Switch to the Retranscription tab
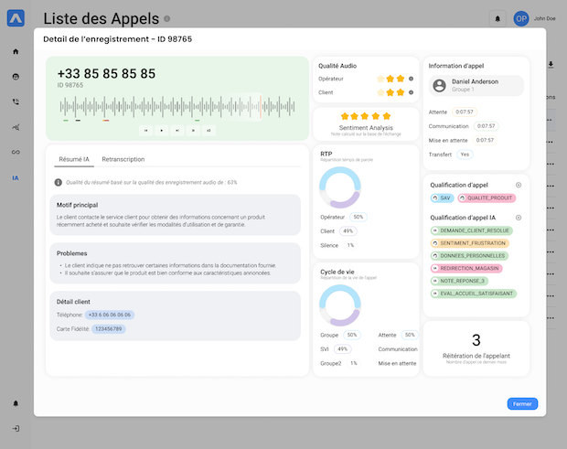This screenshot has width=567, height=449. click(x=123, y=159)
